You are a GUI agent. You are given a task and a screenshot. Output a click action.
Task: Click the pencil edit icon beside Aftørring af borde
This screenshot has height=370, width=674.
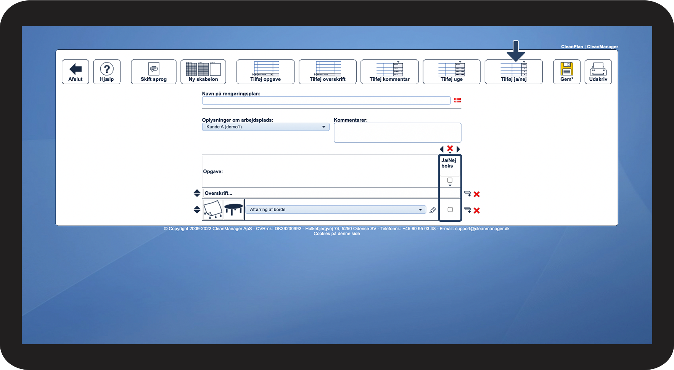point(433,209)
